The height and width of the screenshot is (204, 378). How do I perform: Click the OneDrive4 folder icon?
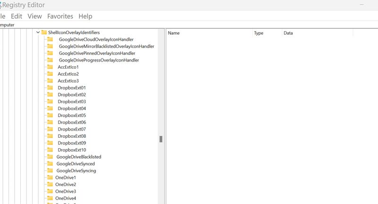(50, 198)
